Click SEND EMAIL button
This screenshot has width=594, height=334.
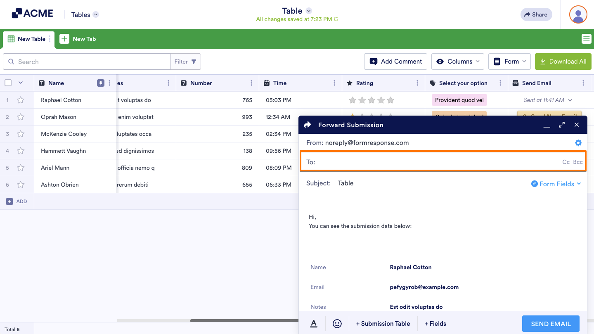pyautogui.click(x=551, y=324)
